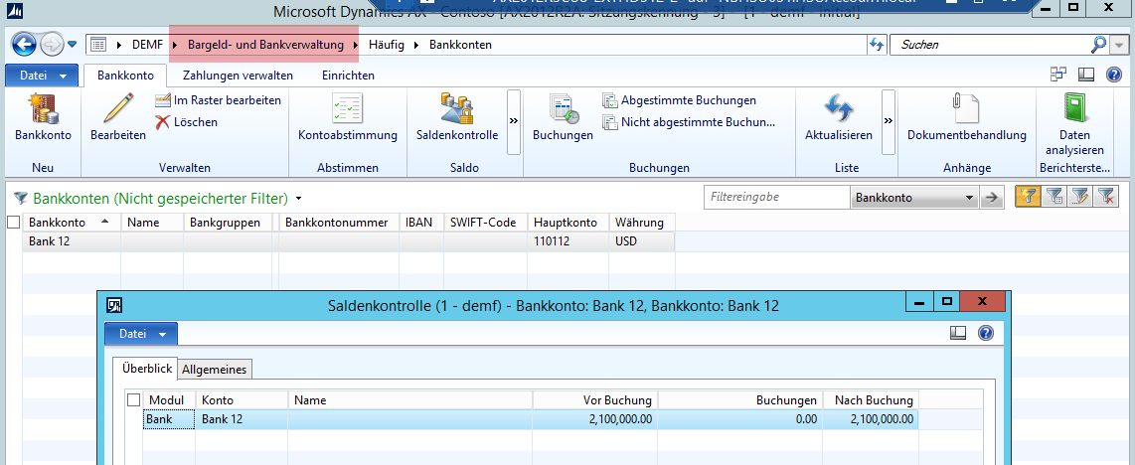Tick the select-all checkbox in Bankkonten grid
The height and width of the screenshot is (465, 1135).
[x=13, y=223]
